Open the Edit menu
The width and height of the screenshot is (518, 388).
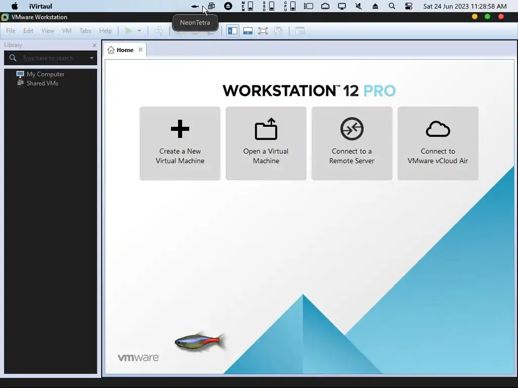(x=28, y=31)
